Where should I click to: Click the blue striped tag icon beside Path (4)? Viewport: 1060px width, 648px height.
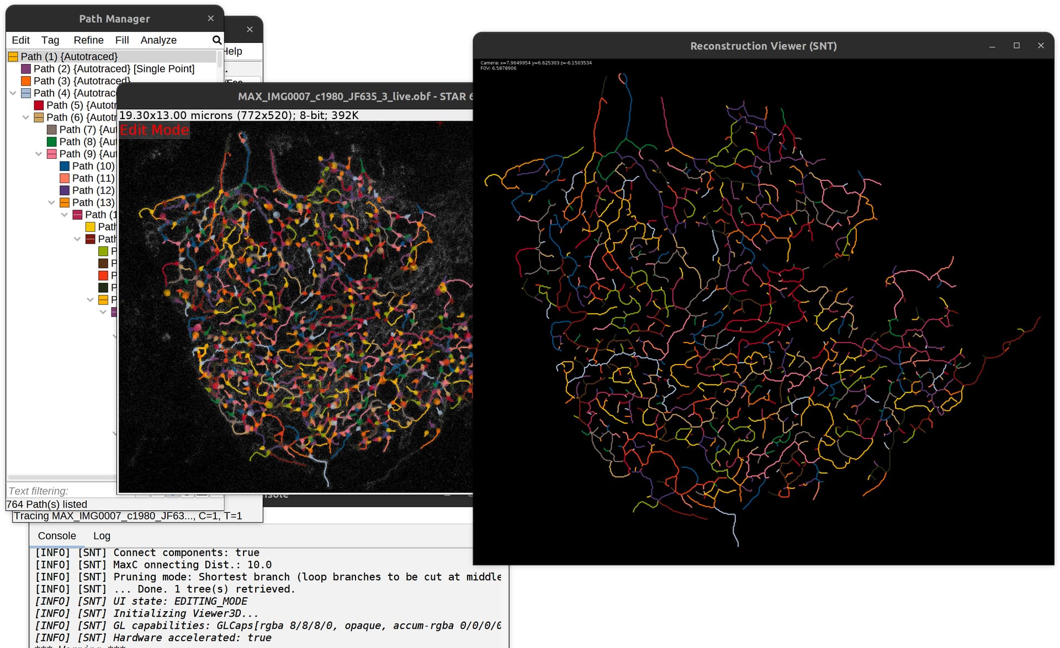pyautogui.click(x=25, y=93)
